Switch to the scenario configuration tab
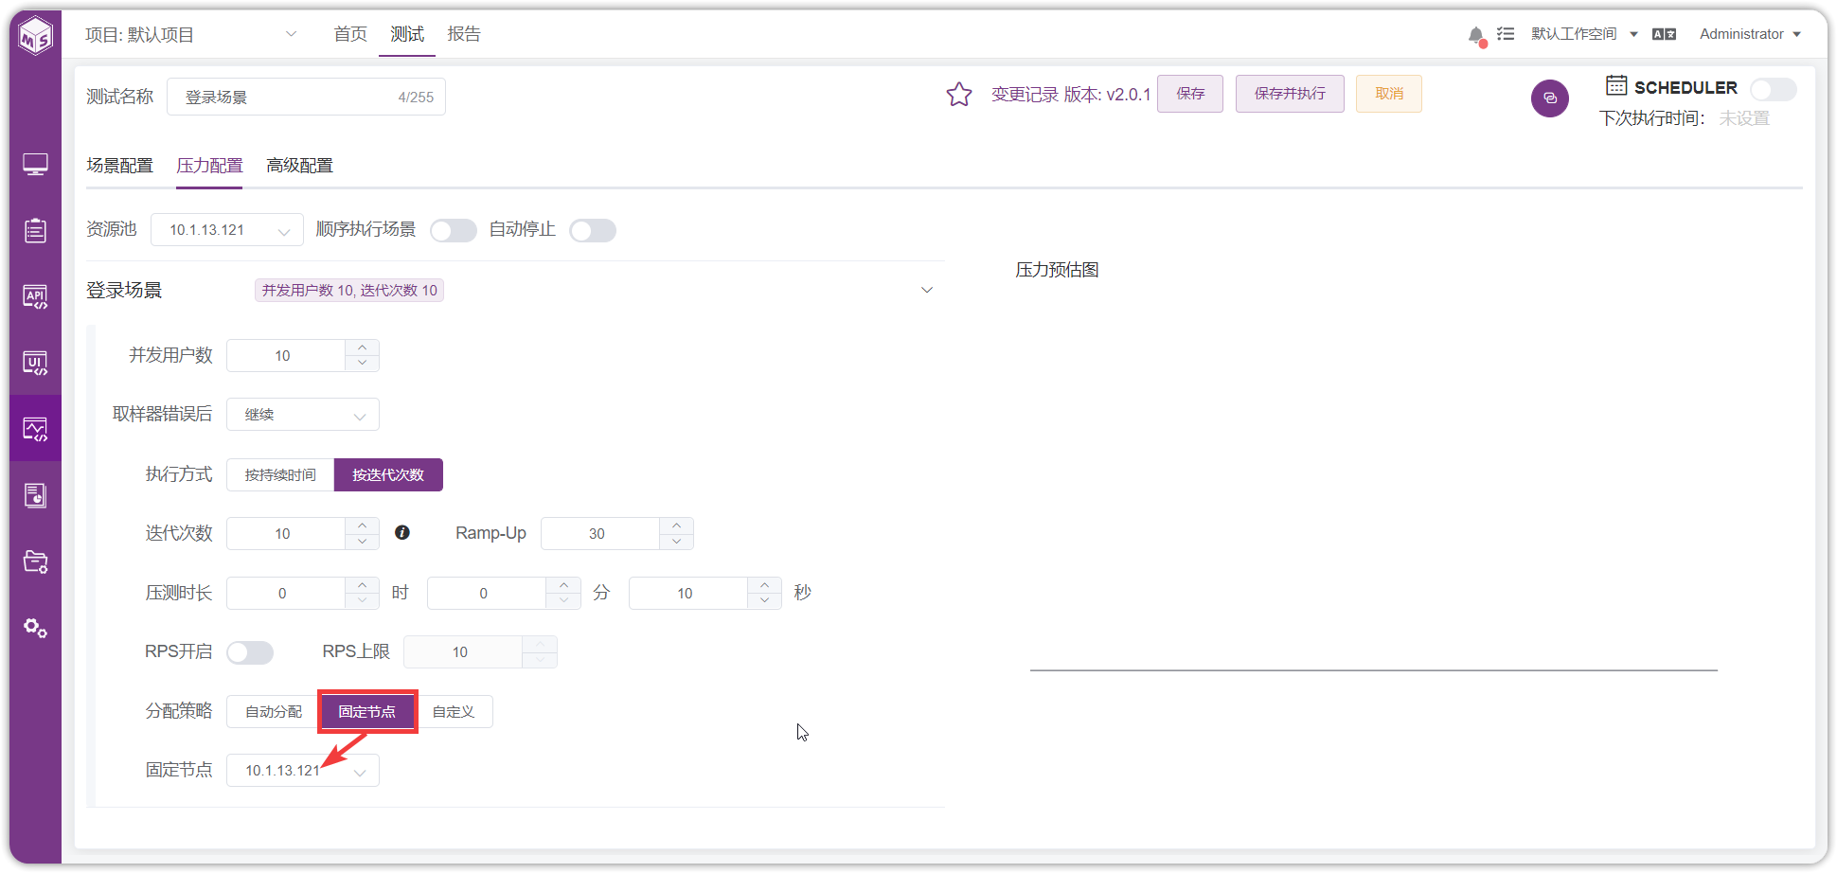The width and height of the screenshot is (1837, 873). pyautogui.click(x=119, y=166)
